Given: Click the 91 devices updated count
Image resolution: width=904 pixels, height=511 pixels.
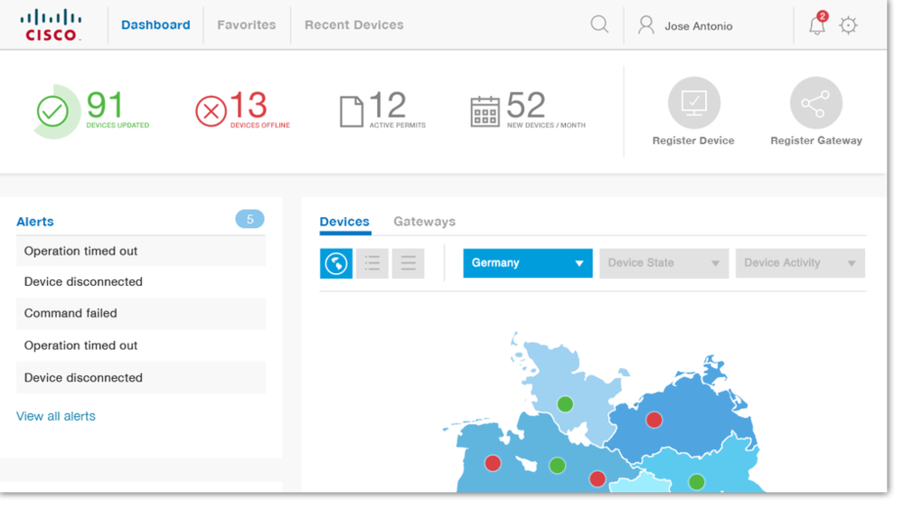Looking at the screenshot, I should [x=105, y=105].
